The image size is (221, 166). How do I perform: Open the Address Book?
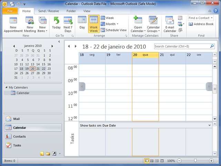click(x=201, y=24)
